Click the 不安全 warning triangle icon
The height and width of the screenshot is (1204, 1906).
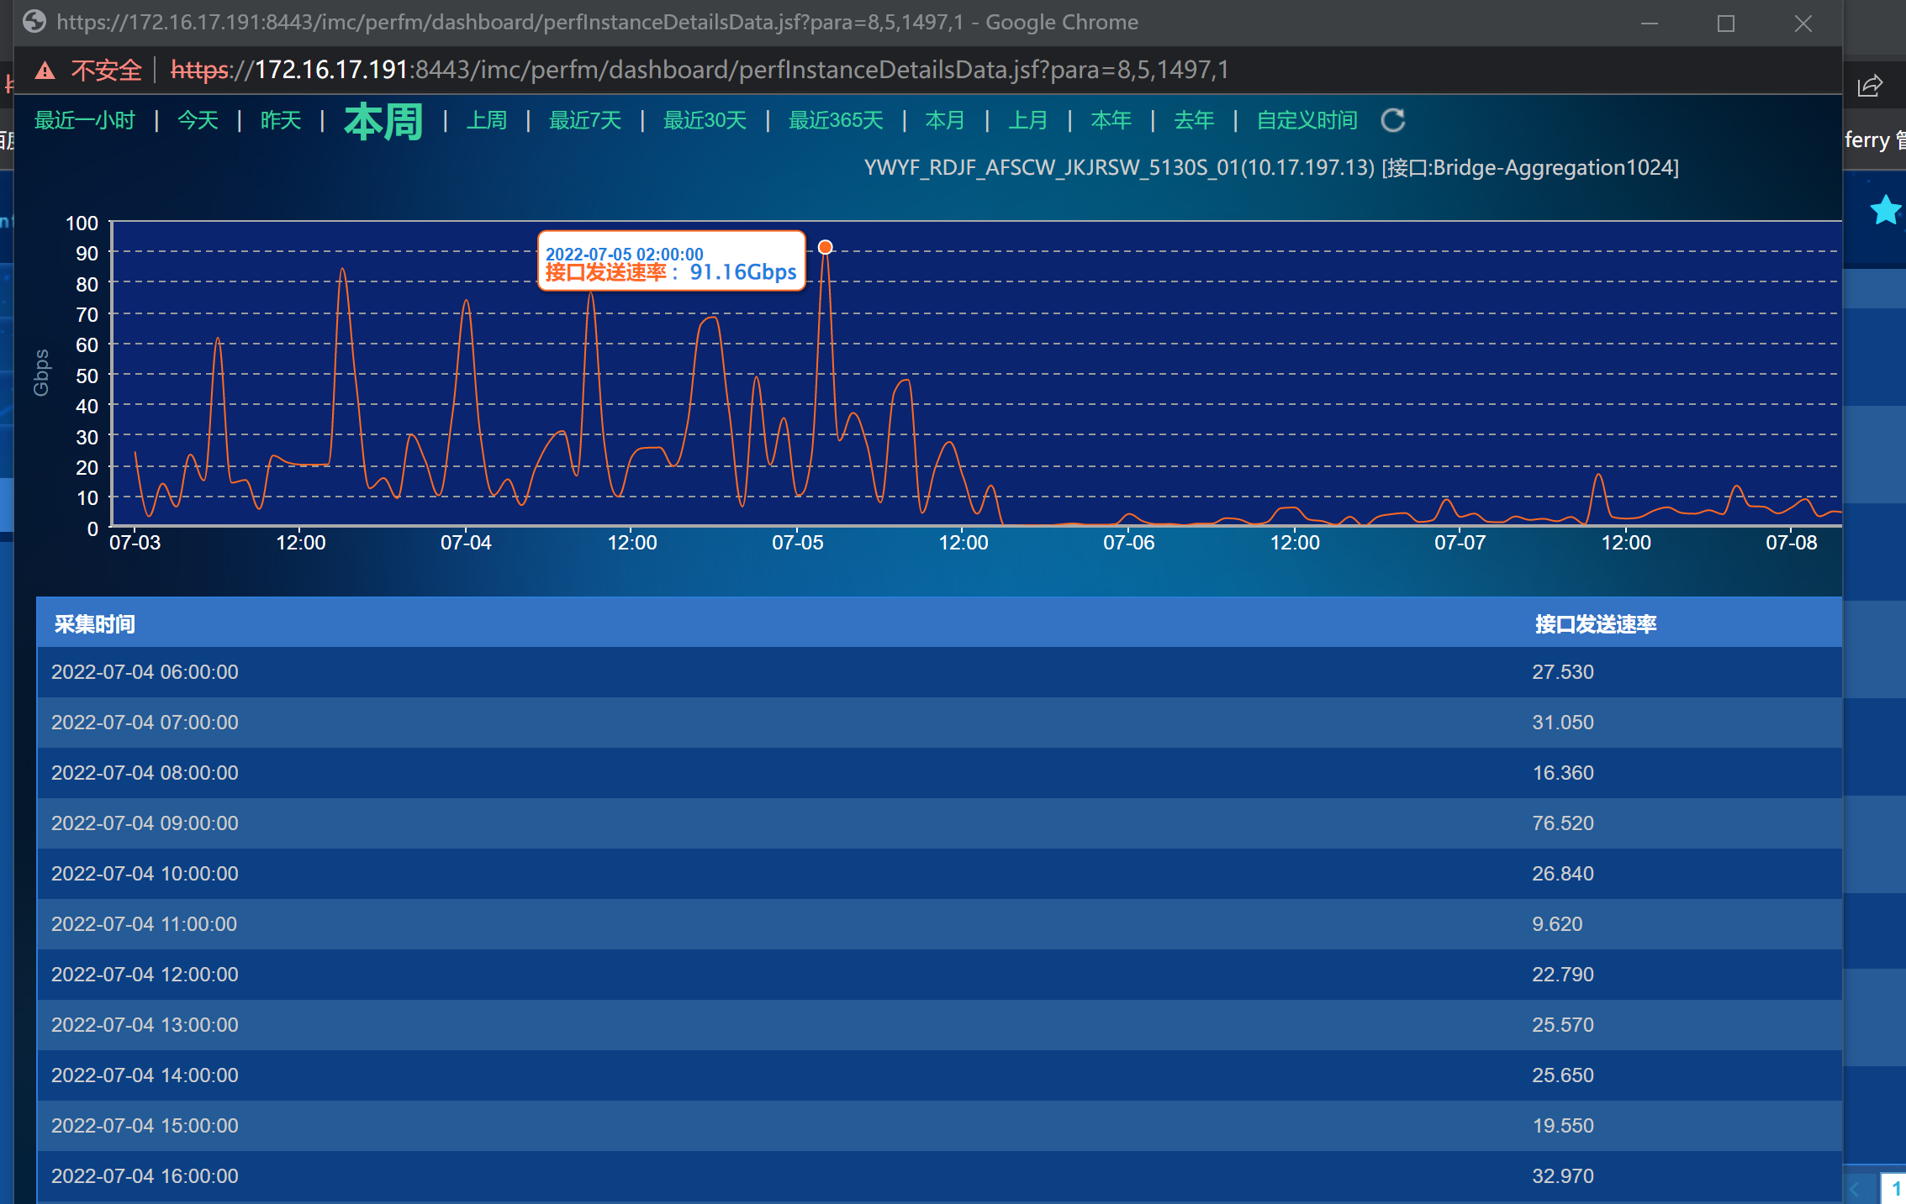45,71
